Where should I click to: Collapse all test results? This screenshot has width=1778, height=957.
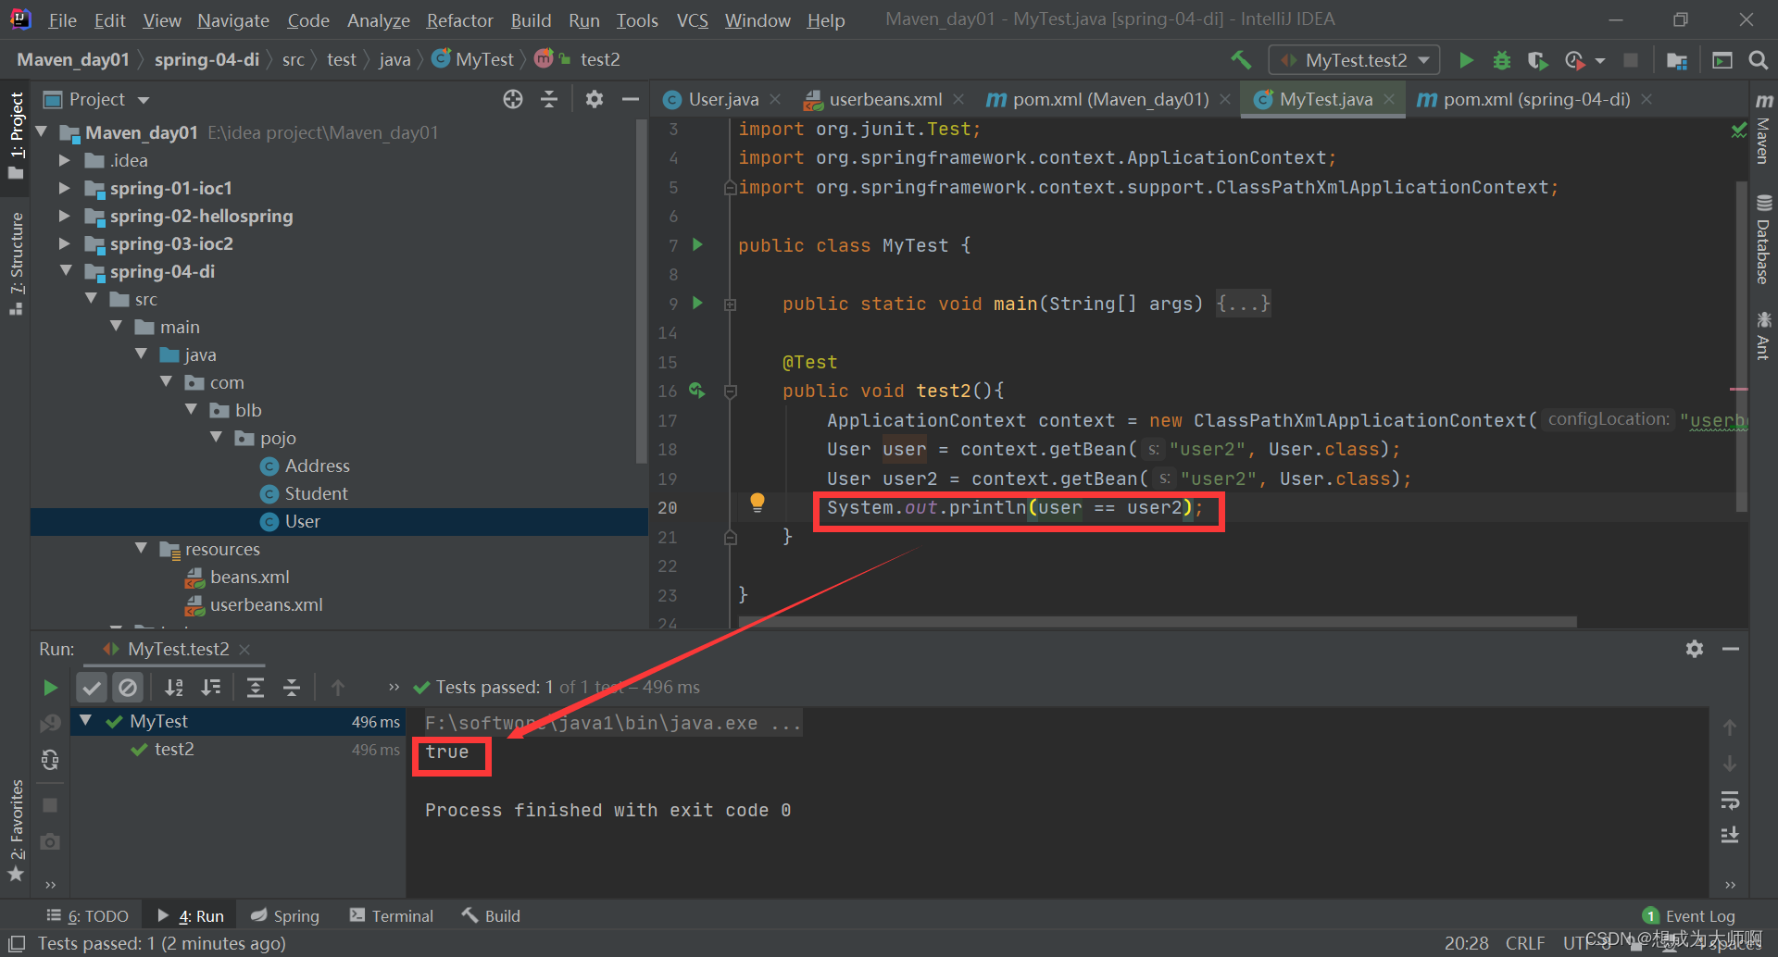292,688
